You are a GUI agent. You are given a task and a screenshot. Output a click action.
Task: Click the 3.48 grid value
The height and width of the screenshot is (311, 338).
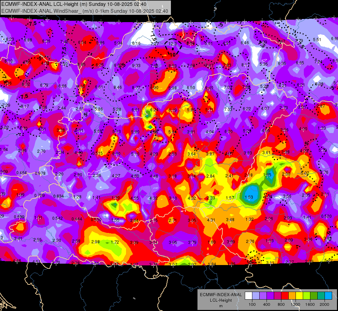click(230, 220)
